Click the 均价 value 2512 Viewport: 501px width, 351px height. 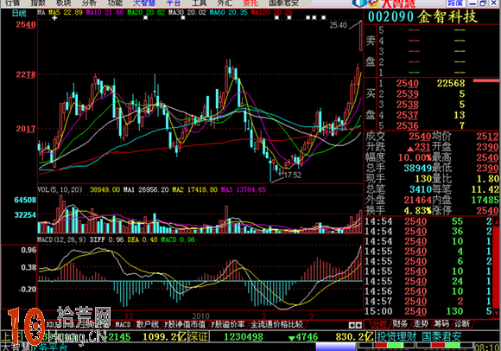coord(487,137)
